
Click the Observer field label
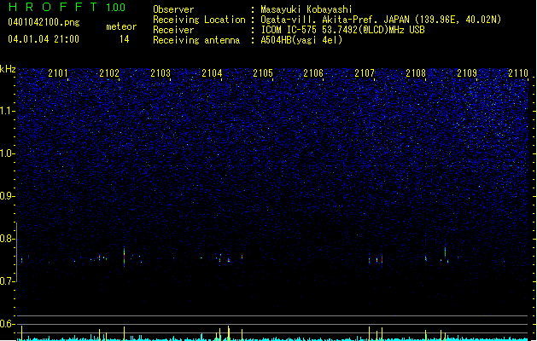[x=173, y=9]
